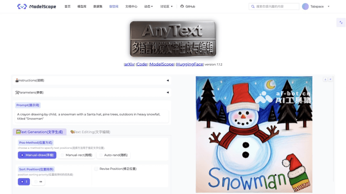Click the Prompt text input box

91,116
